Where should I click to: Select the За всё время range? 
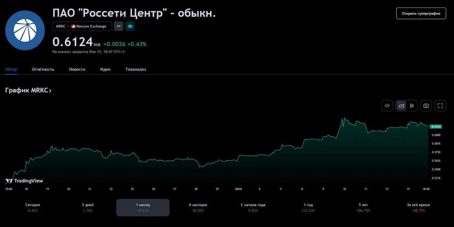click(x=418, y=207)
